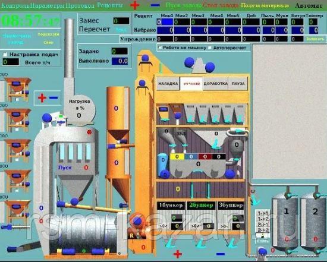Click the red indicator on the dust filter

pyautogui.click(x=89, y=132)
